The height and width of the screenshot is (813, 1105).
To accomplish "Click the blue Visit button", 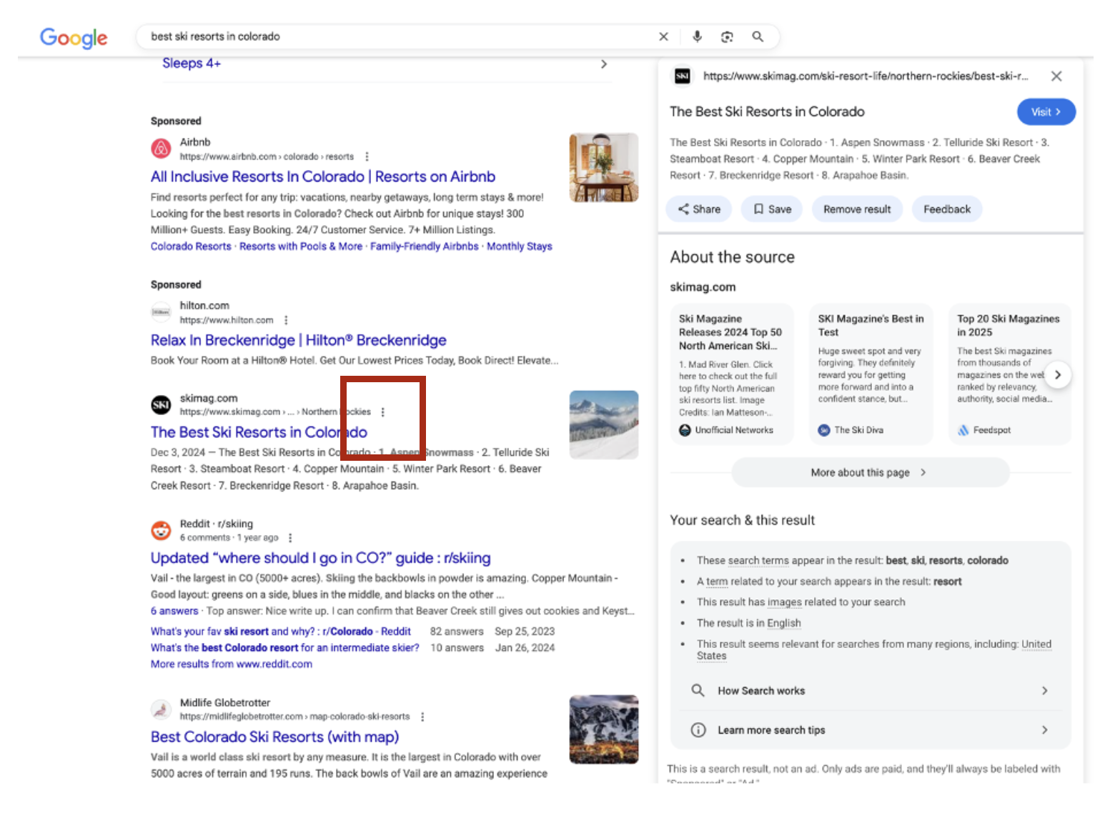I will (x=1046, y=112).
